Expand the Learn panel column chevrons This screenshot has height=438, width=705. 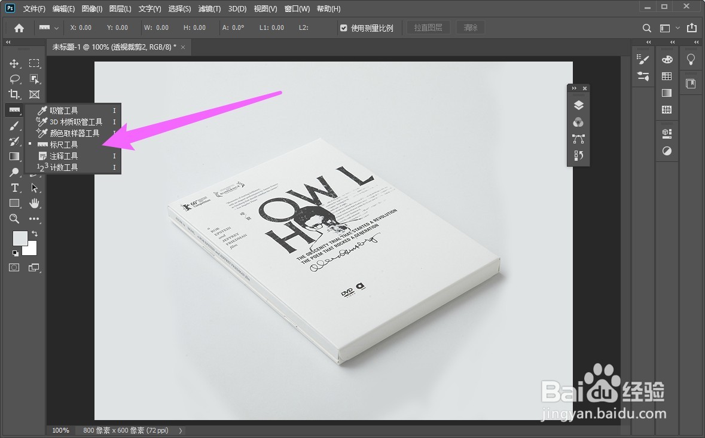tap(697, 42)
